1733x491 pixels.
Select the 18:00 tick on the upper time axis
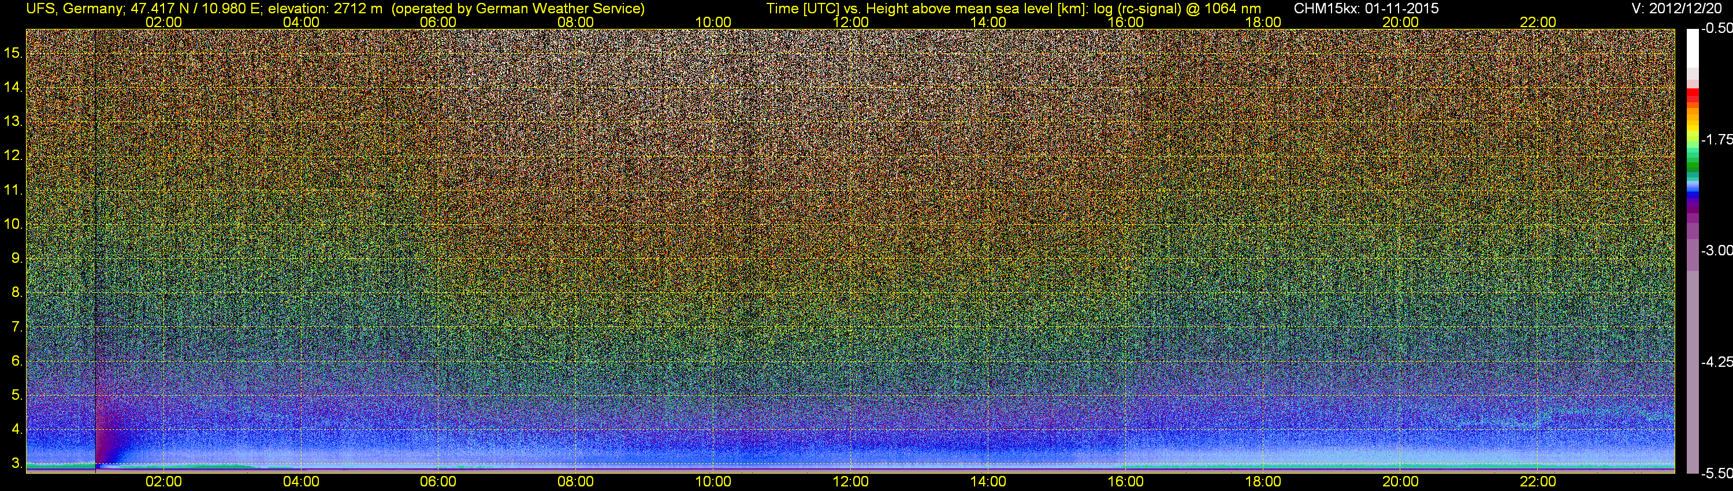[1263, 22]
